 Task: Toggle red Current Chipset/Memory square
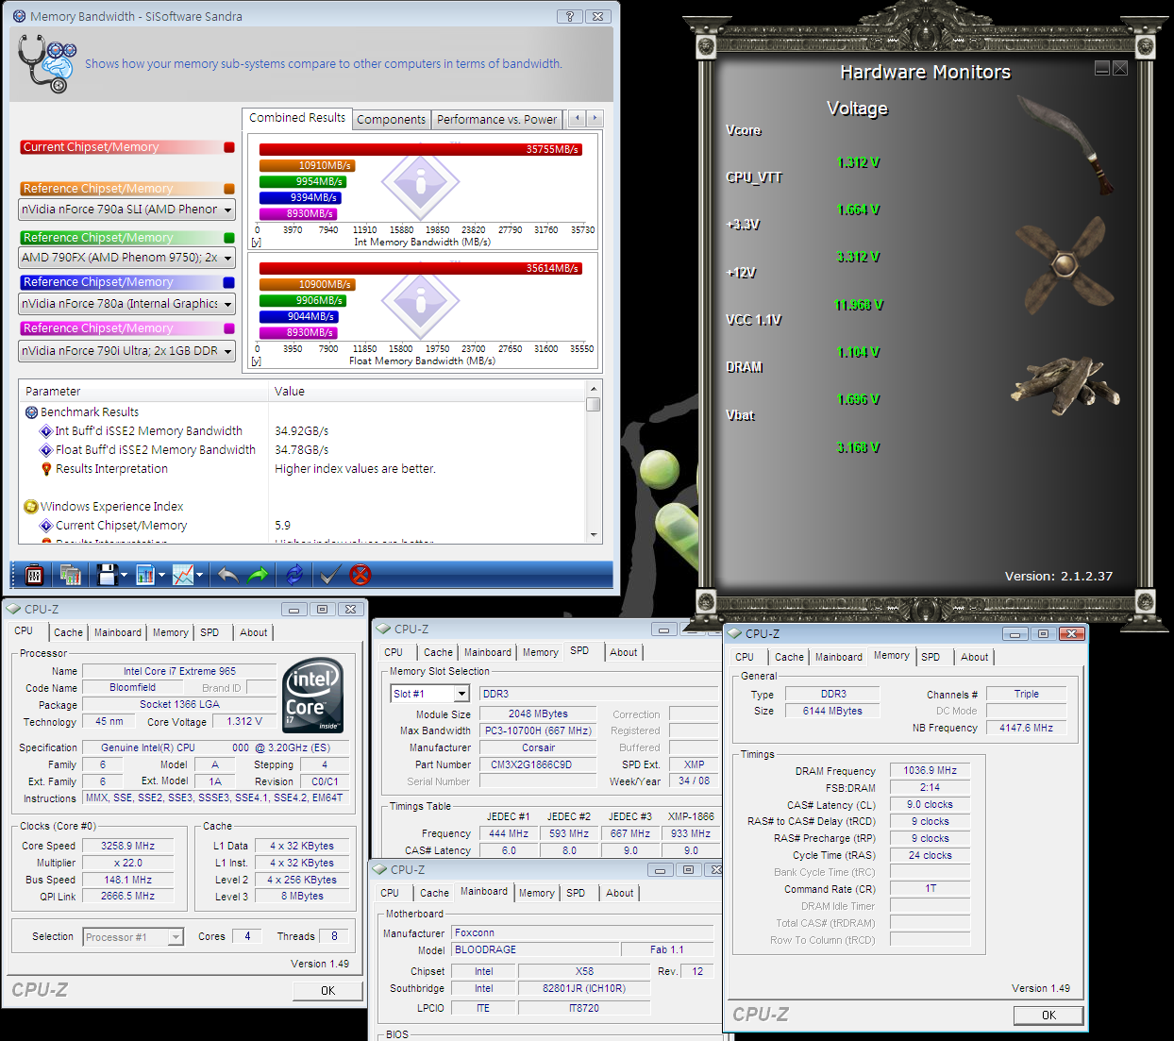point(229,147)
